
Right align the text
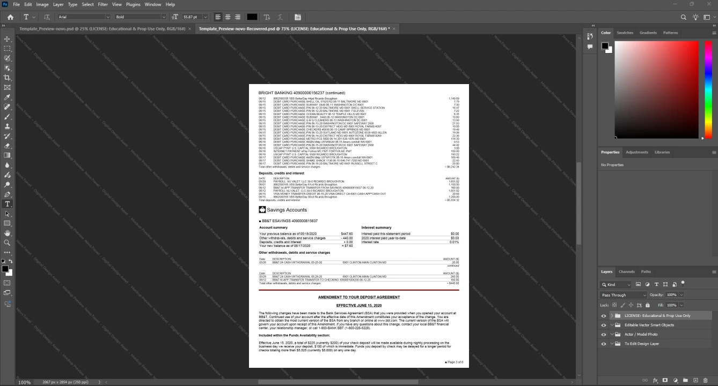click(237, 17)
